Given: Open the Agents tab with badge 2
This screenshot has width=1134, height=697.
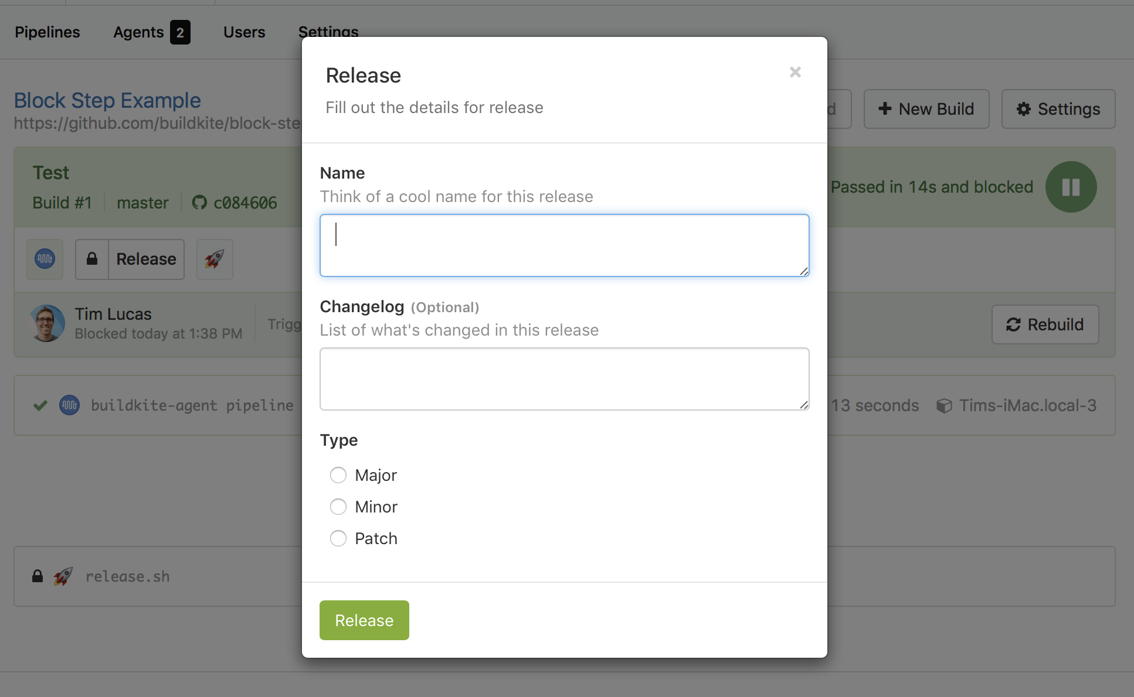Looking at the screenshot, I should (x=151, y=32).
